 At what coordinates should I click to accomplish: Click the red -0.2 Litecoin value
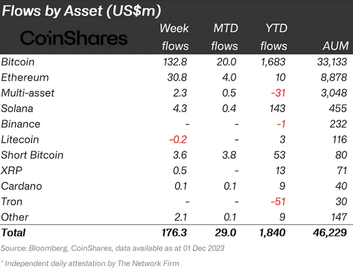point(179,140)
